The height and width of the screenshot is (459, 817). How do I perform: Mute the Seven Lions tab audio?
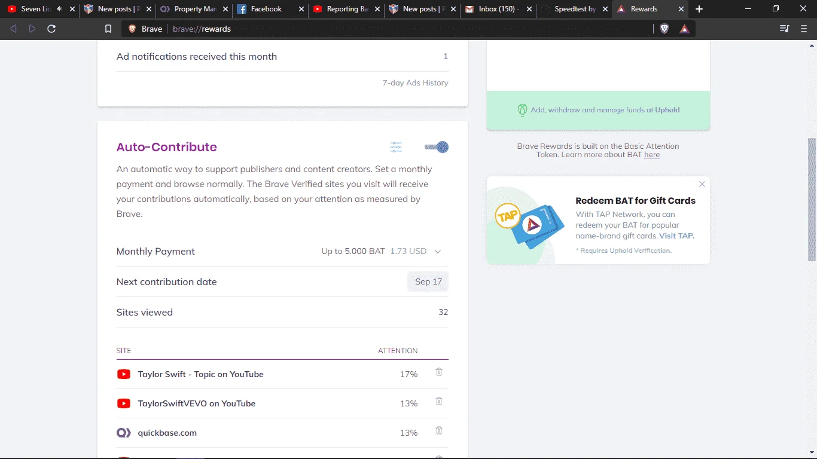[59, 9]
